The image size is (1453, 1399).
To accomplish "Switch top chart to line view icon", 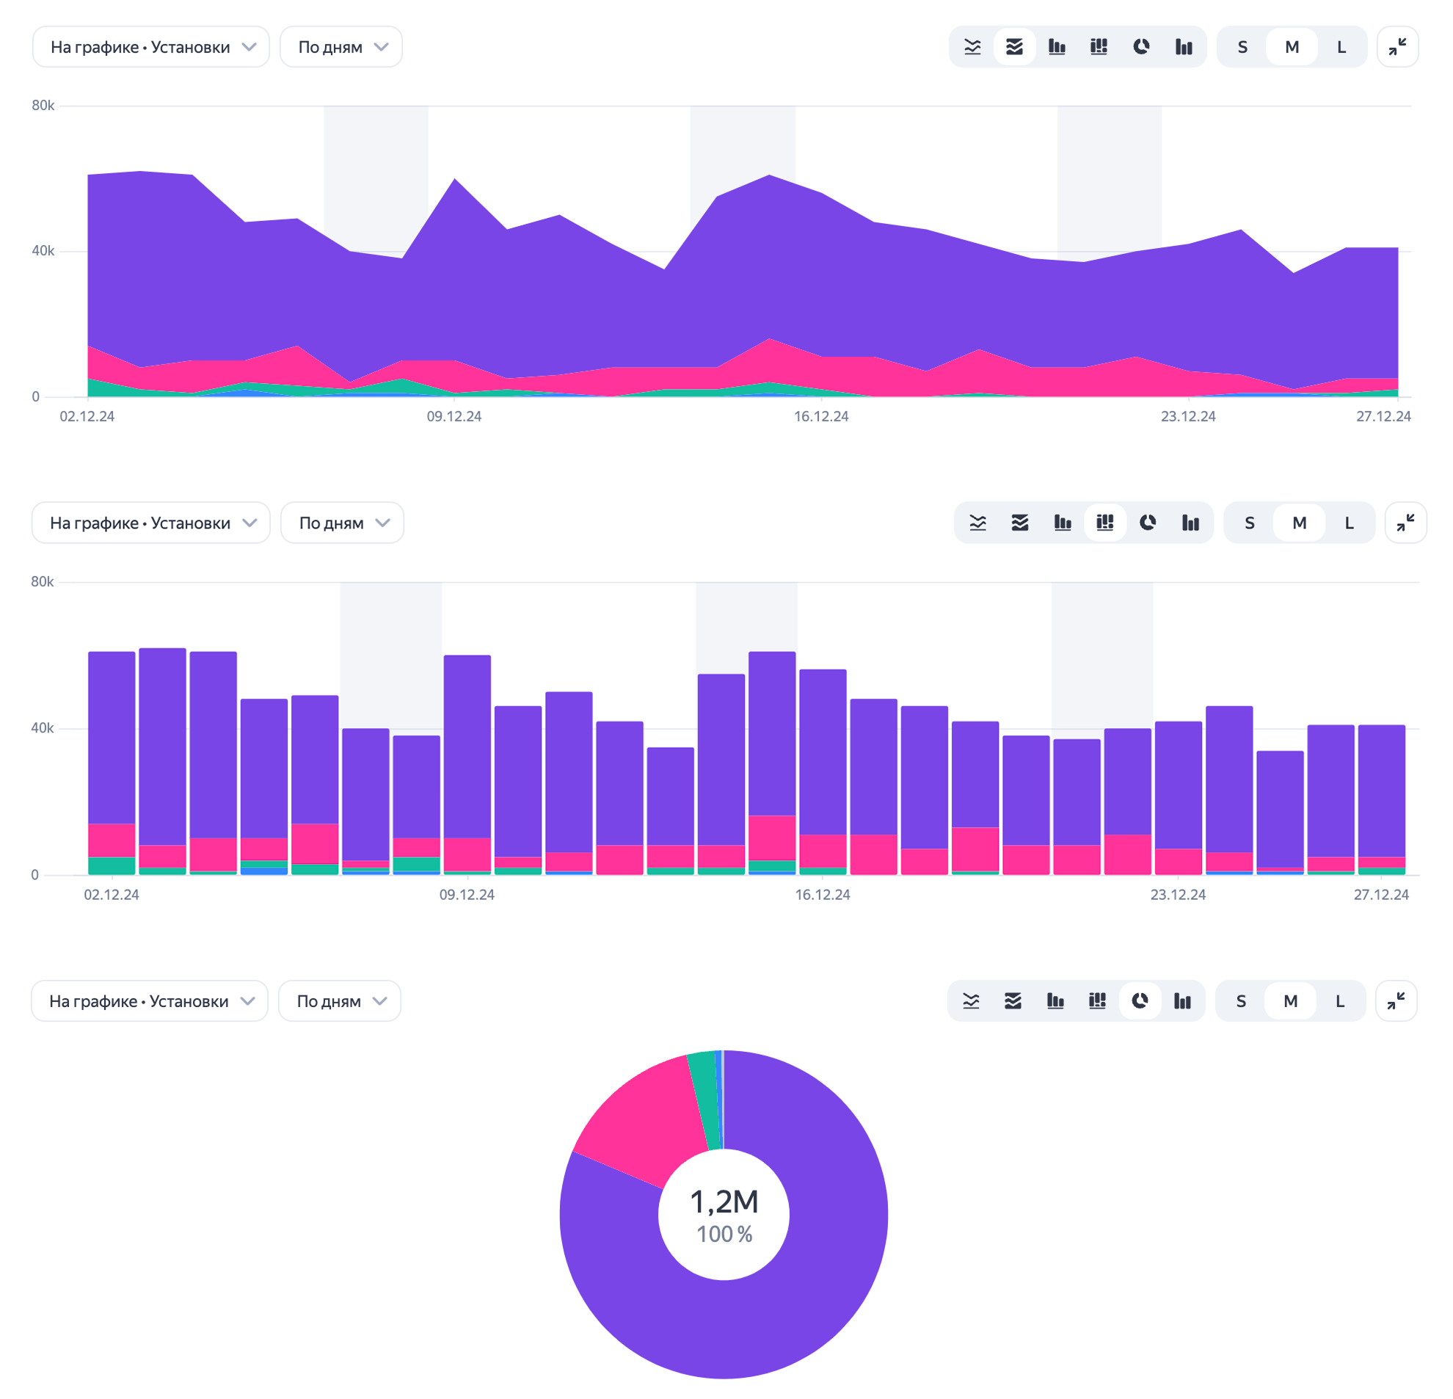I will point(972,47).
